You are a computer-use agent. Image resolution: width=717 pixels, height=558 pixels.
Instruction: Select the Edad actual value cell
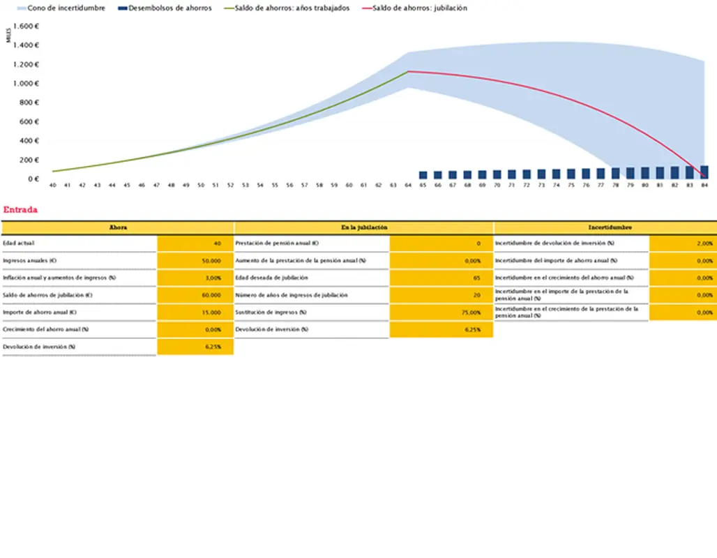[195, 243]
